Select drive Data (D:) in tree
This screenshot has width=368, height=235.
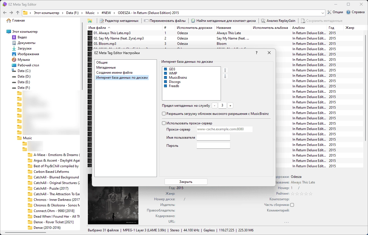click(24, 76)
